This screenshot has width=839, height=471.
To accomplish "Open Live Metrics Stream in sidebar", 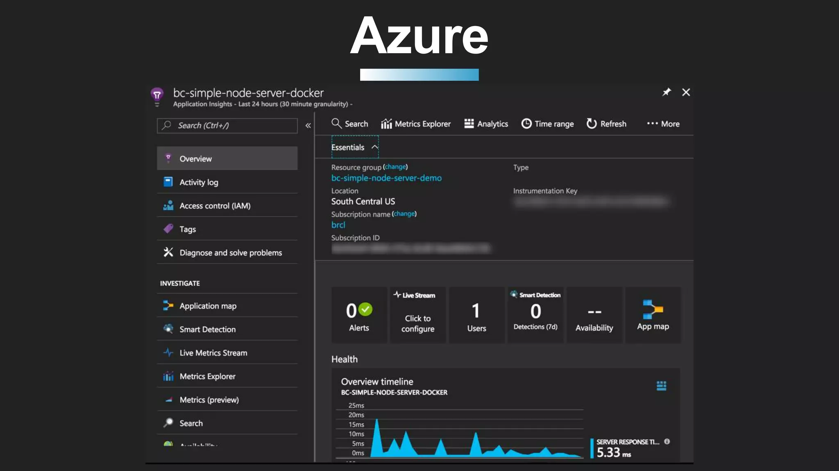I will [x=213, y=353].
